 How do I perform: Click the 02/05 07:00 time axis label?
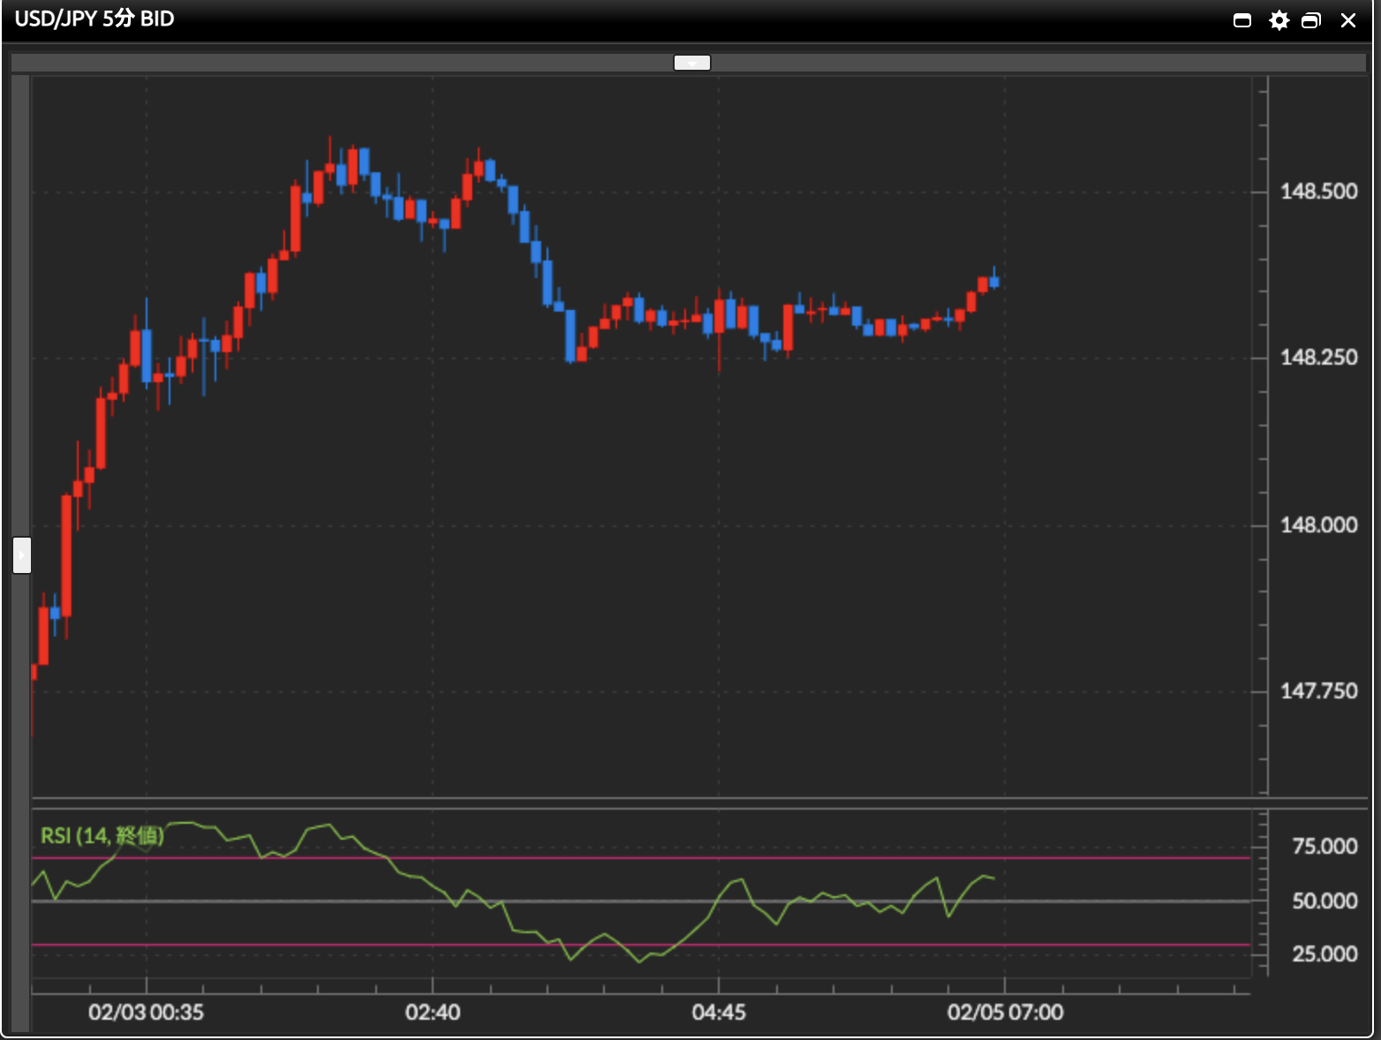[x=1005, y=1012]
